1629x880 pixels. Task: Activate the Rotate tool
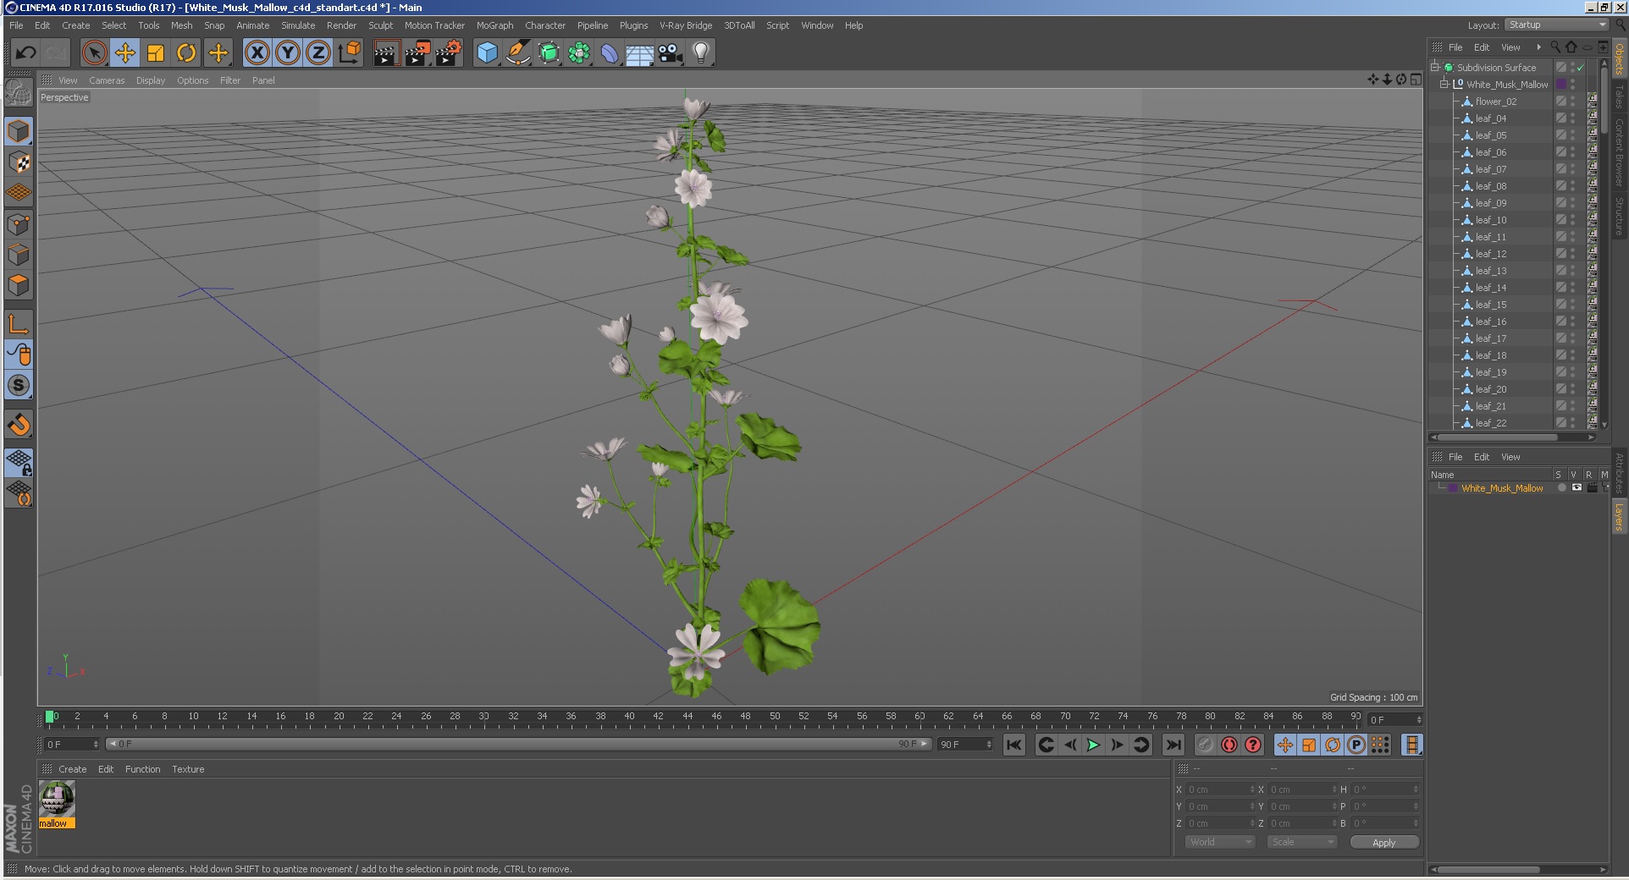pos(186,53)
